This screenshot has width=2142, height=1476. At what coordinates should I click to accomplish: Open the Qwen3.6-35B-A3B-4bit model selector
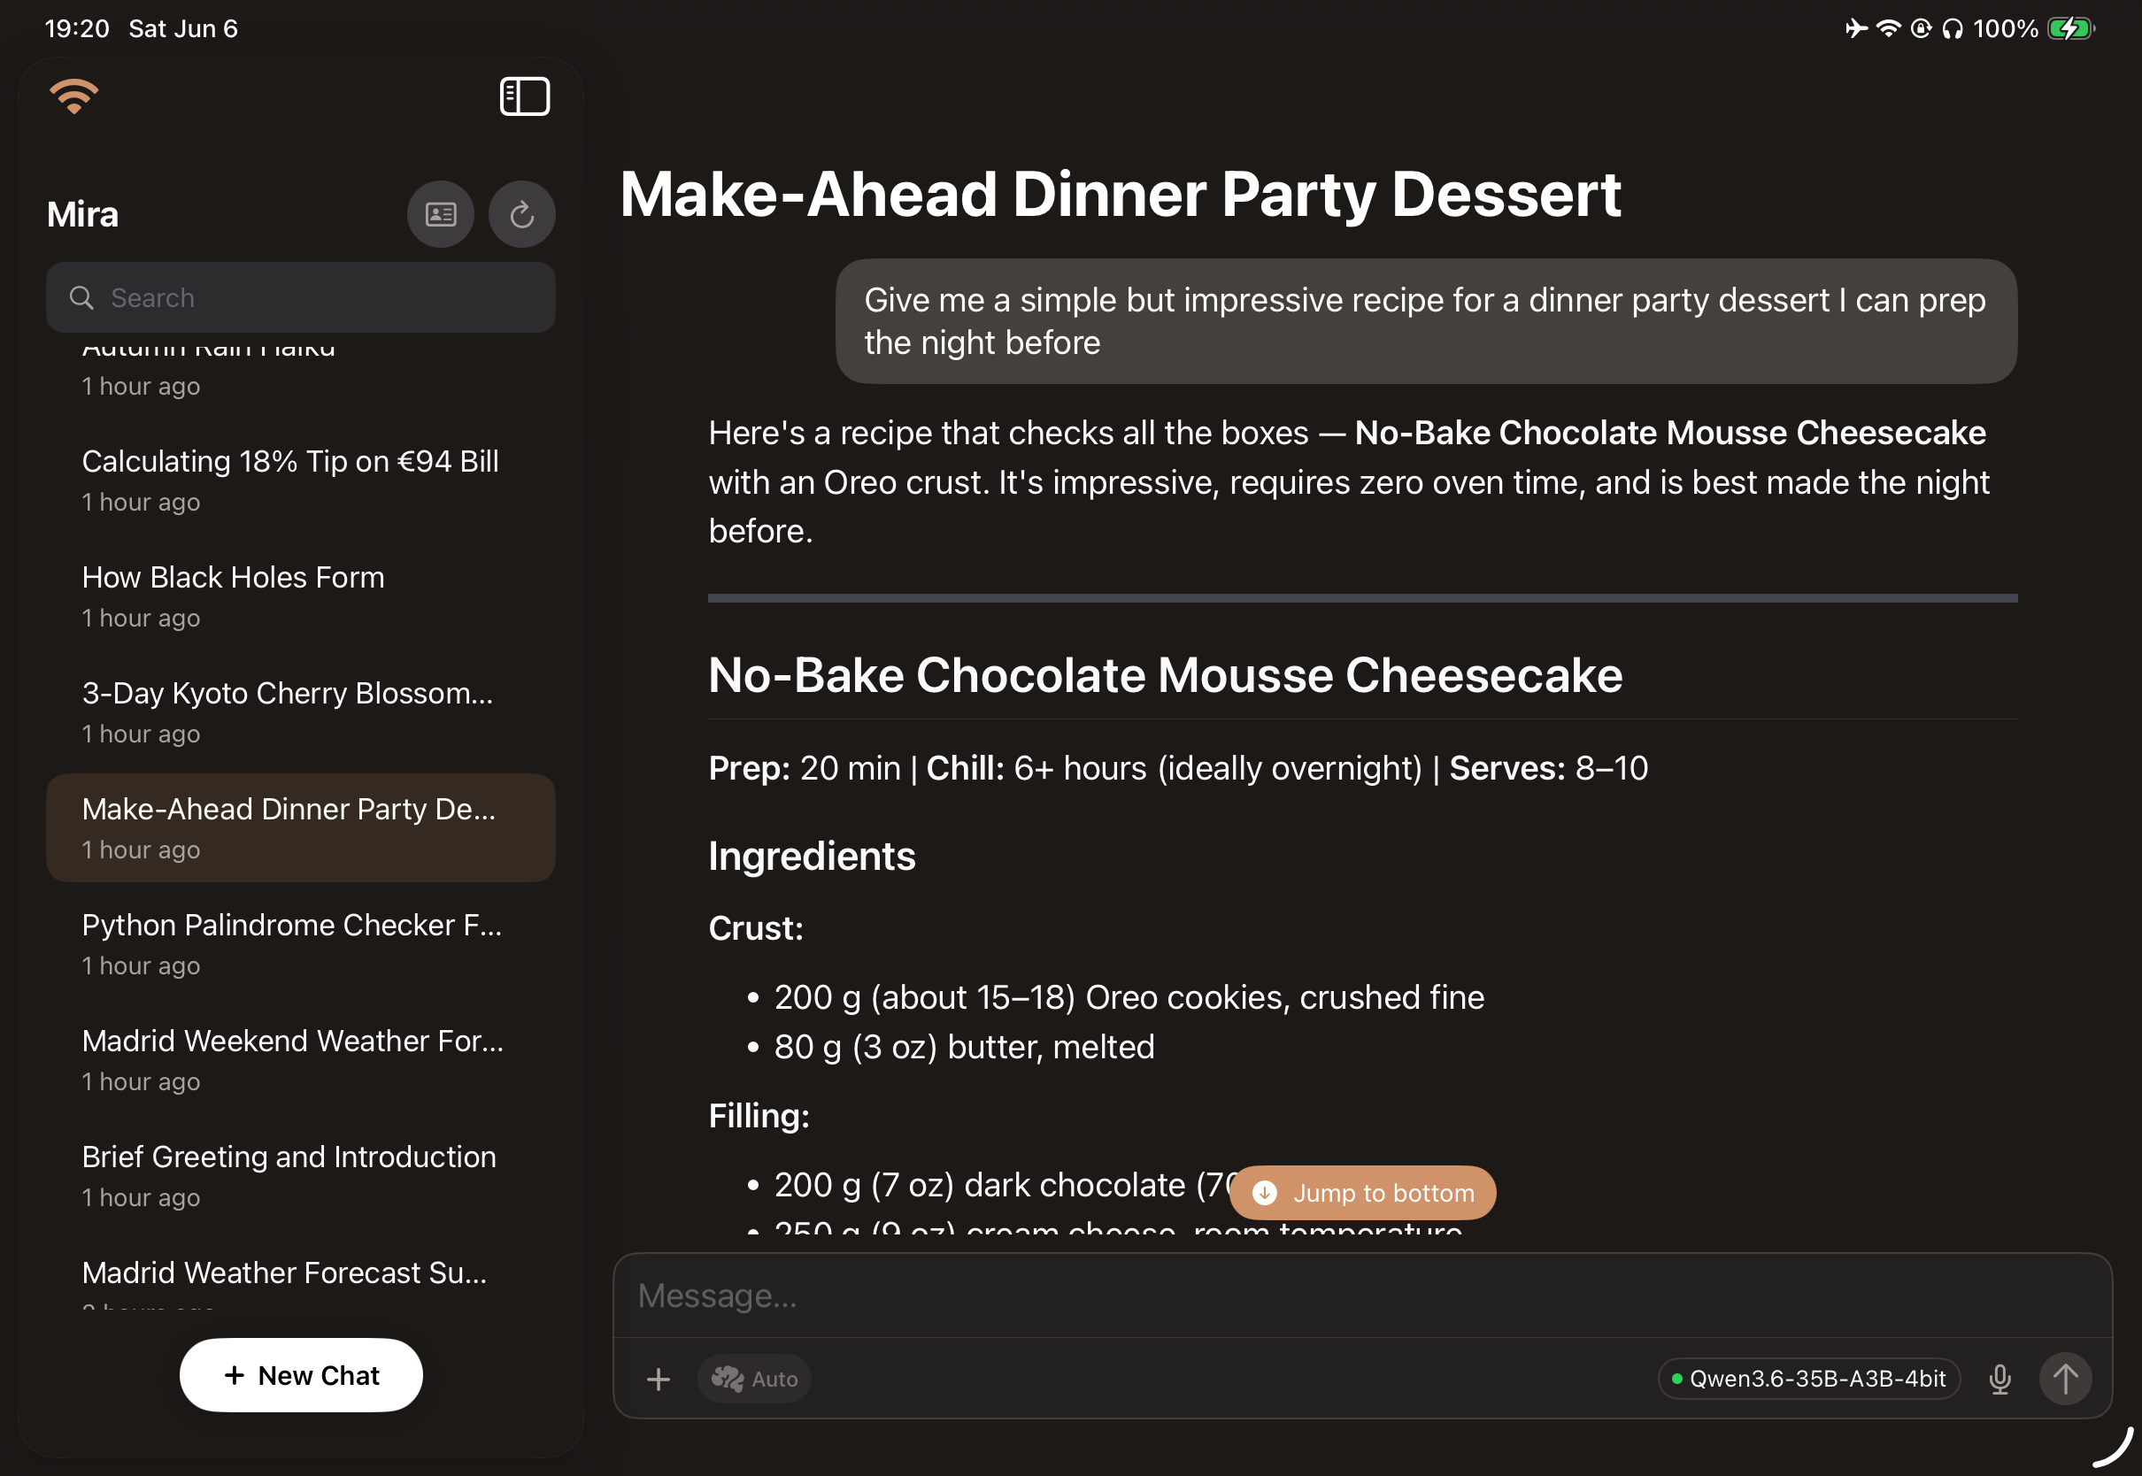[1808, 1379]
